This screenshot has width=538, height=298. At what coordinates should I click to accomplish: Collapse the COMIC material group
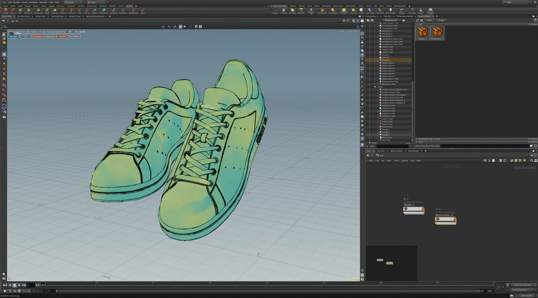[375, 87]
